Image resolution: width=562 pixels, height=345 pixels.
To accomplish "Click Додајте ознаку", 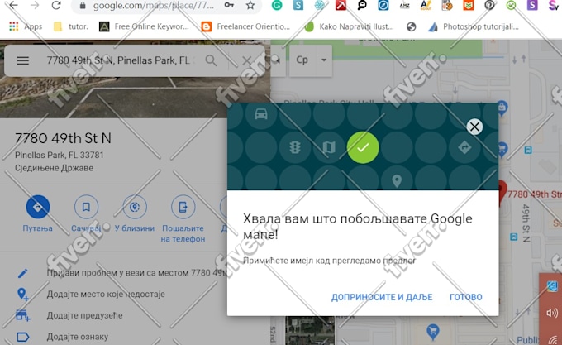I will tap(77, 337).
